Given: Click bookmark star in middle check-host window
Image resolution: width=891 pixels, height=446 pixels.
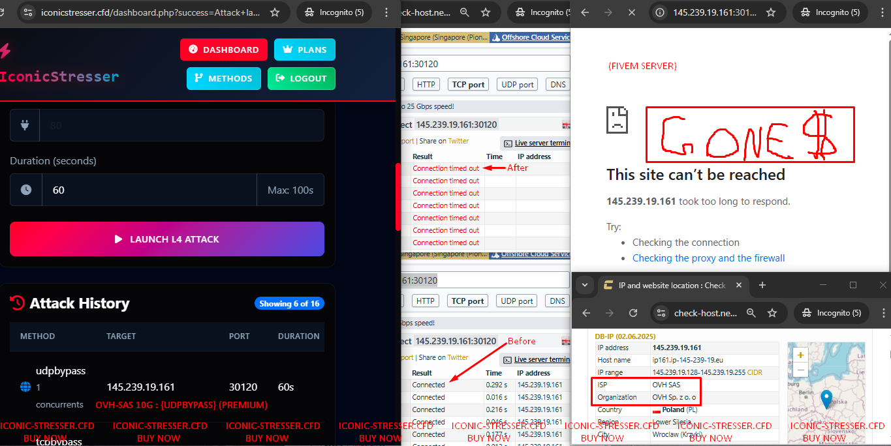Looking at the screenshot, I should [x=486, y=12].
